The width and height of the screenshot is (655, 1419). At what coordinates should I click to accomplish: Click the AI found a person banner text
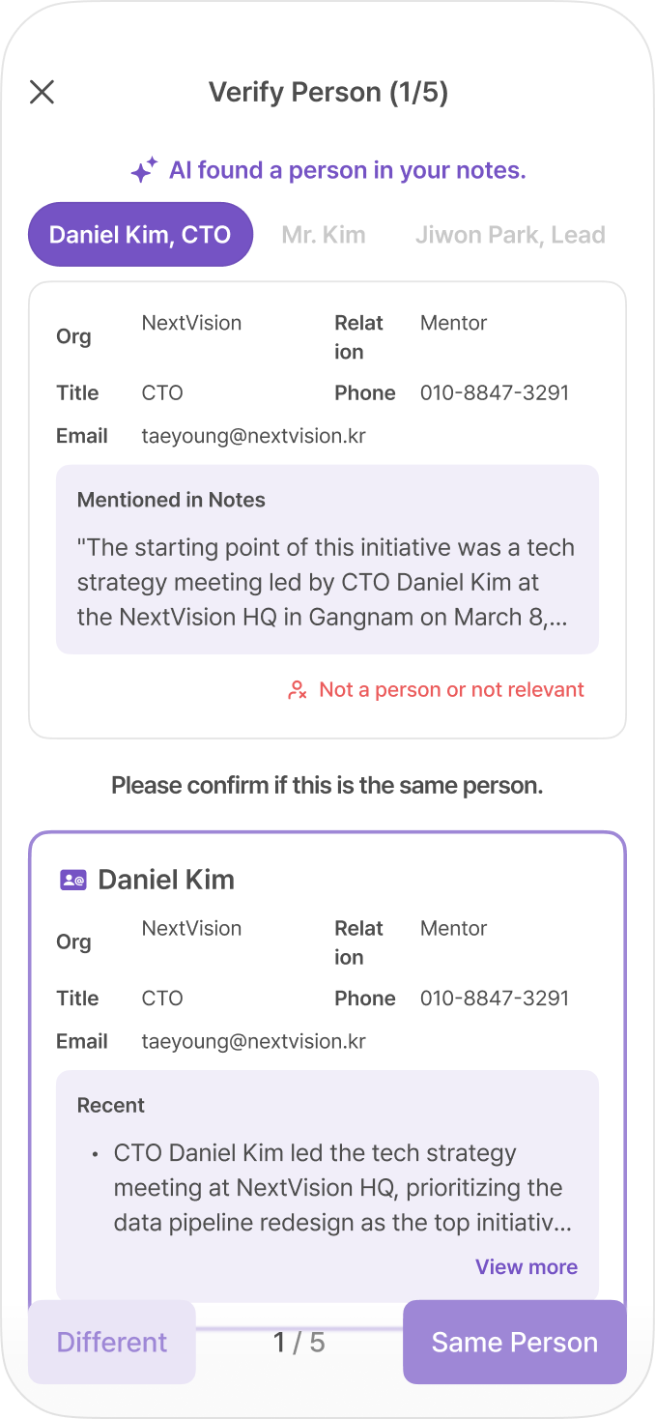pos(348,171)
